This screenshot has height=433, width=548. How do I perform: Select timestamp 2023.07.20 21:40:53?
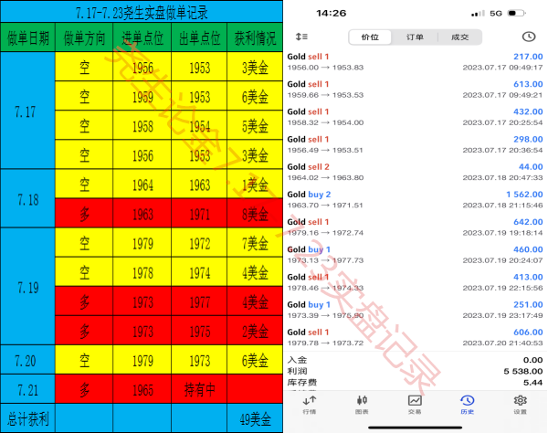coord(502,343)
